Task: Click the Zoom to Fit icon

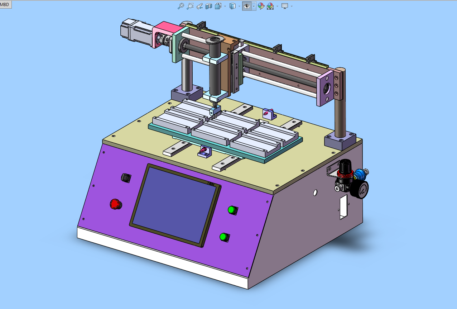Action: (x=181, y=6)
